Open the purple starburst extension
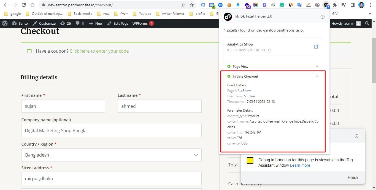 264,5
